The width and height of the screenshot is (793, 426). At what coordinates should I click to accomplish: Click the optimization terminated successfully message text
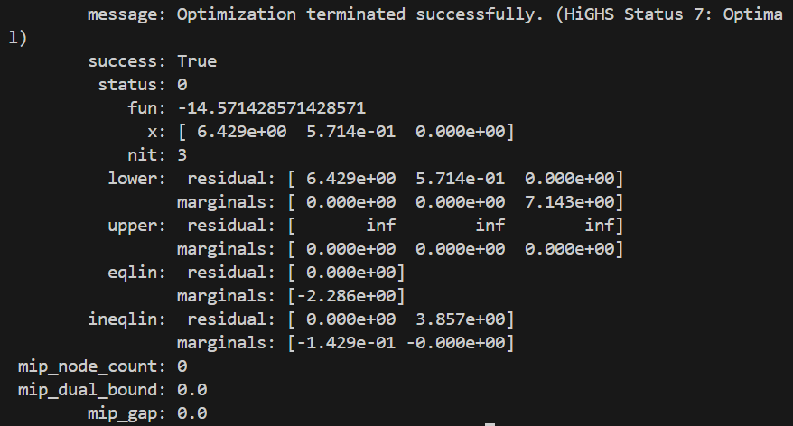tap(359, 14)
